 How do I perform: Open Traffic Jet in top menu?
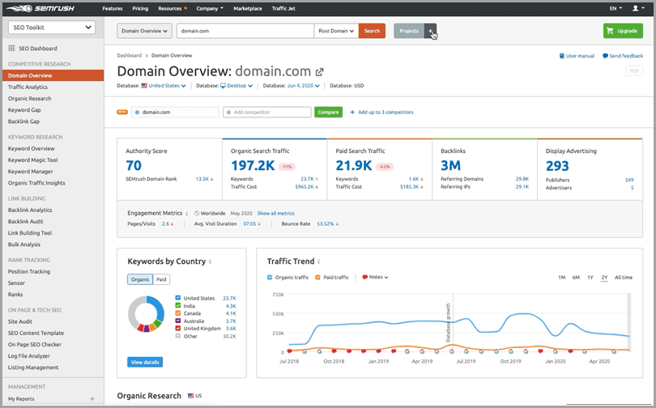(x=283, y=8)
